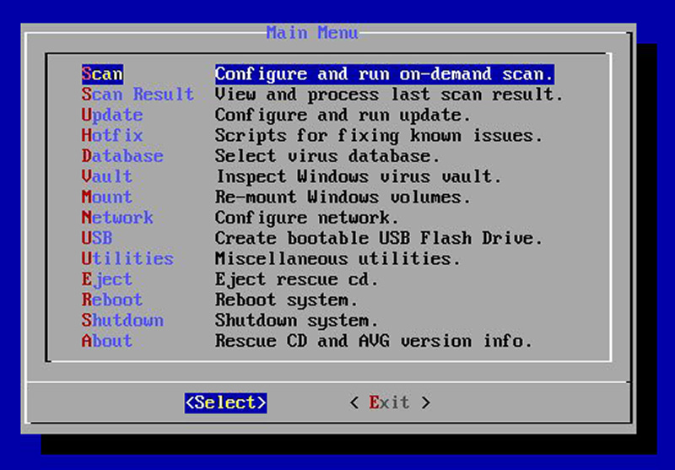Choose Eject from the menu list
Screen dimensions: 675x470
pyautogui.click(x=107, y=279)
